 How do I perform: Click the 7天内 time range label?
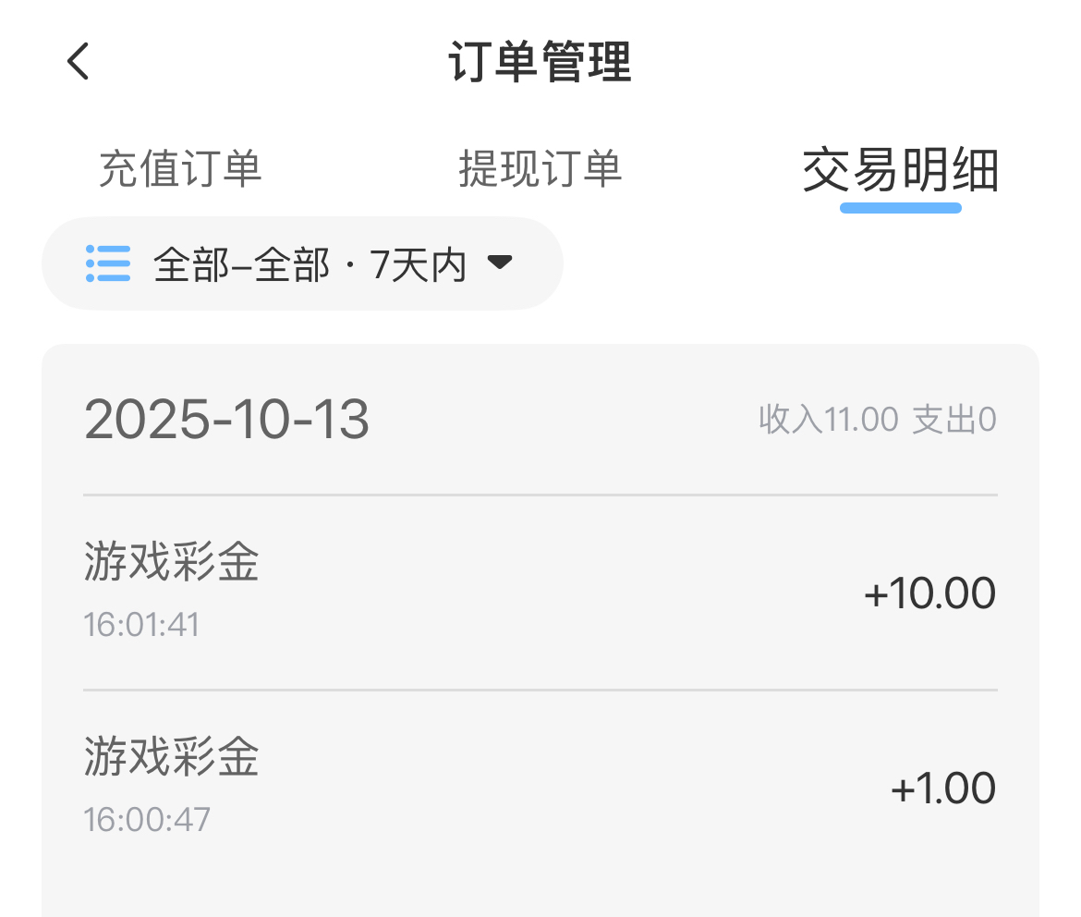coord(418,265)
